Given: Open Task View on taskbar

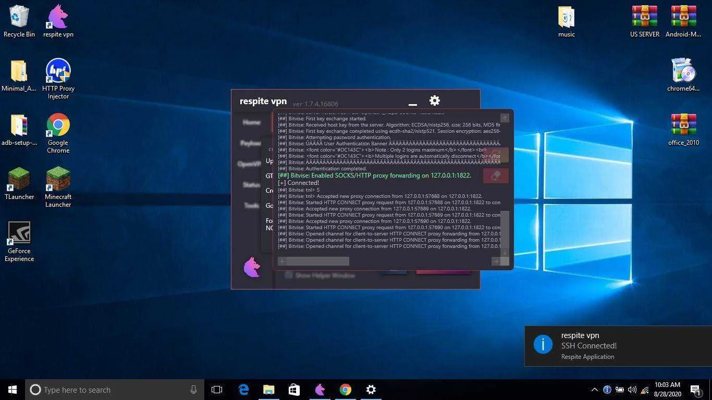Looking at the screenshot, I should 217,390.
